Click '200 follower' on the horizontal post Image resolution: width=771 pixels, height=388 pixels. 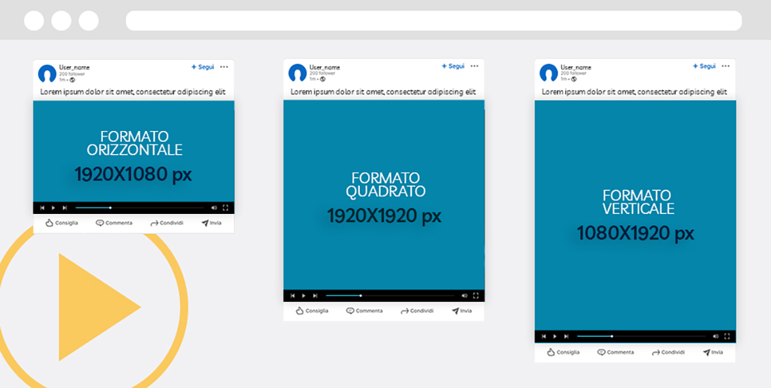(x=72, y=74)
